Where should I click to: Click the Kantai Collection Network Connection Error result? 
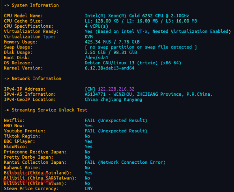(125, 162)
